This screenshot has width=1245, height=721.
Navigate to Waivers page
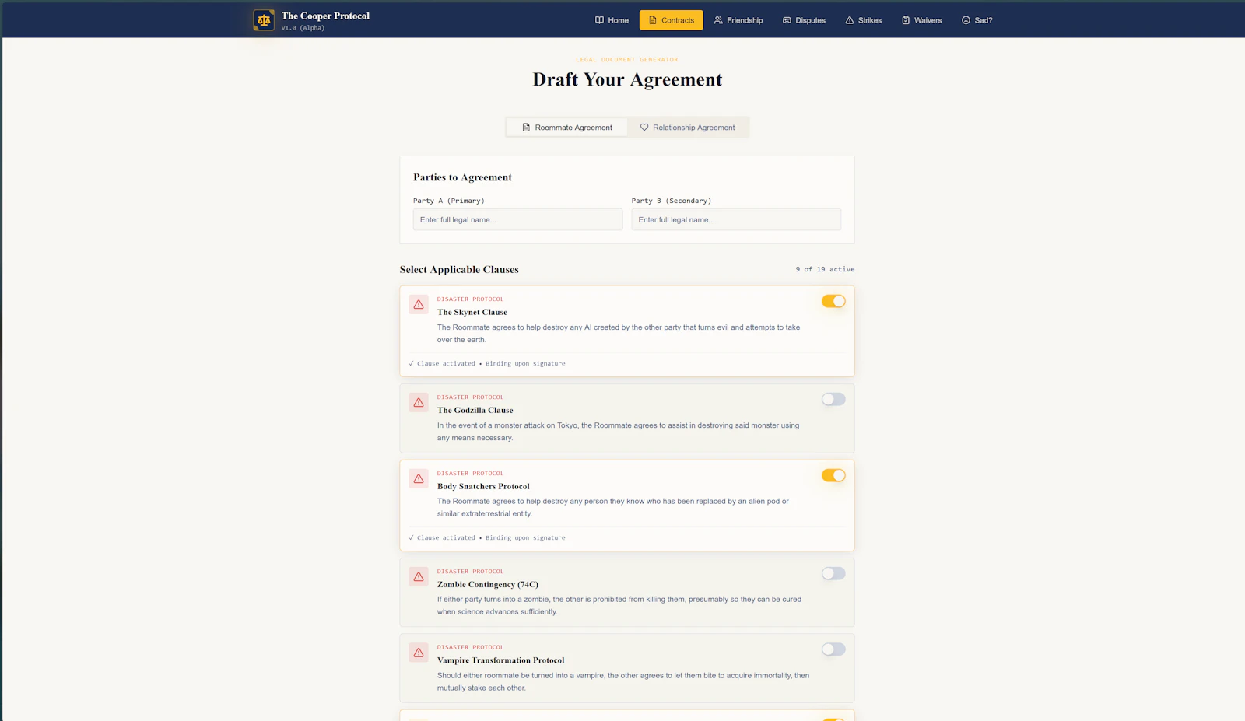coord(921,20)
